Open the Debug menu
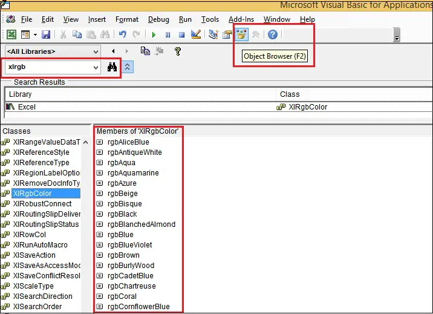Image resolution: width=433 pixels, height=314 pixels. pos(158,19)
